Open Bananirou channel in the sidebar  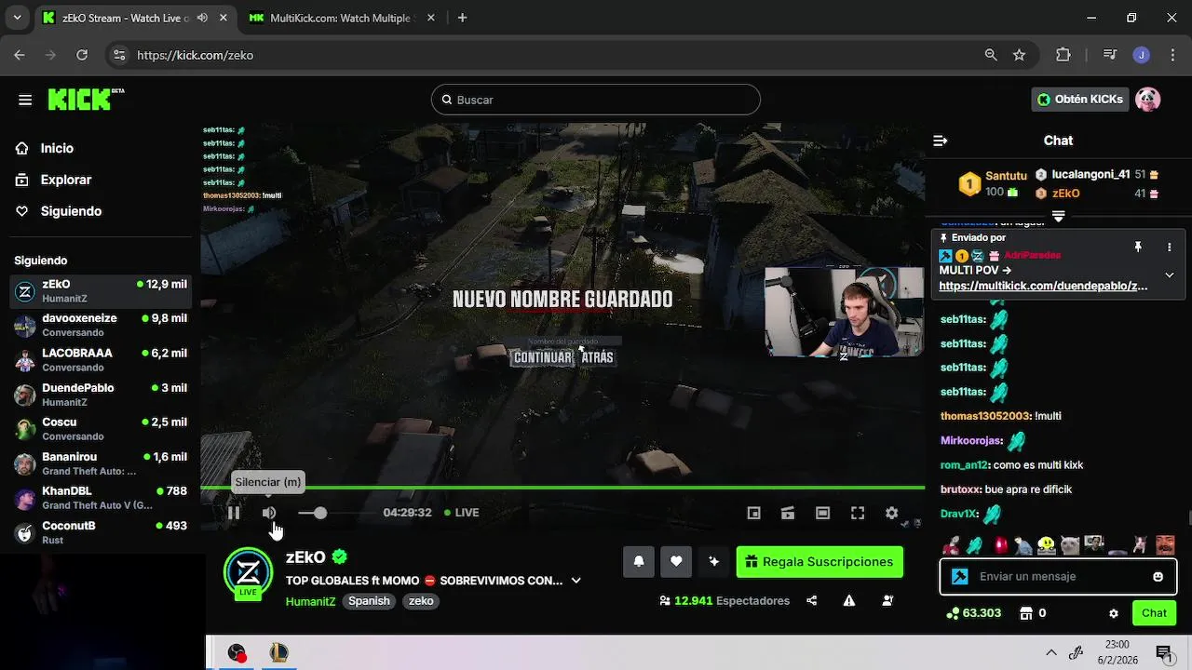101,463
